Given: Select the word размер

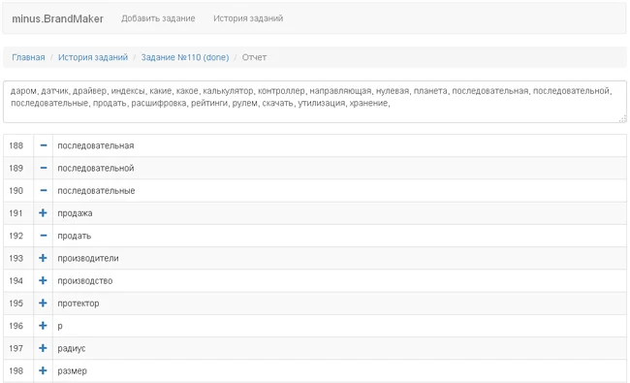Looking at the screenshot, I should click(x=72, y=371).
